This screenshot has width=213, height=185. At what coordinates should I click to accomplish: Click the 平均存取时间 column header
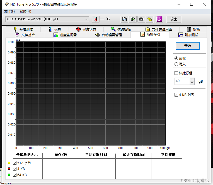pos(96,155)
